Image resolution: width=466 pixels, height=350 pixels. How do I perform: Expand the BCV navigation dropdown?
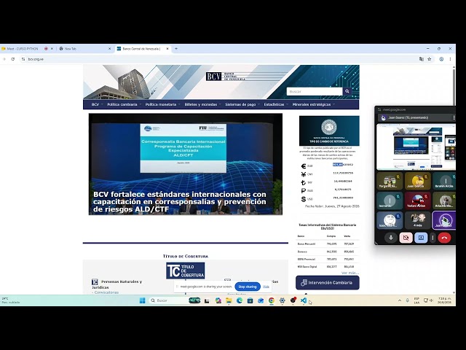coord(97,104)
